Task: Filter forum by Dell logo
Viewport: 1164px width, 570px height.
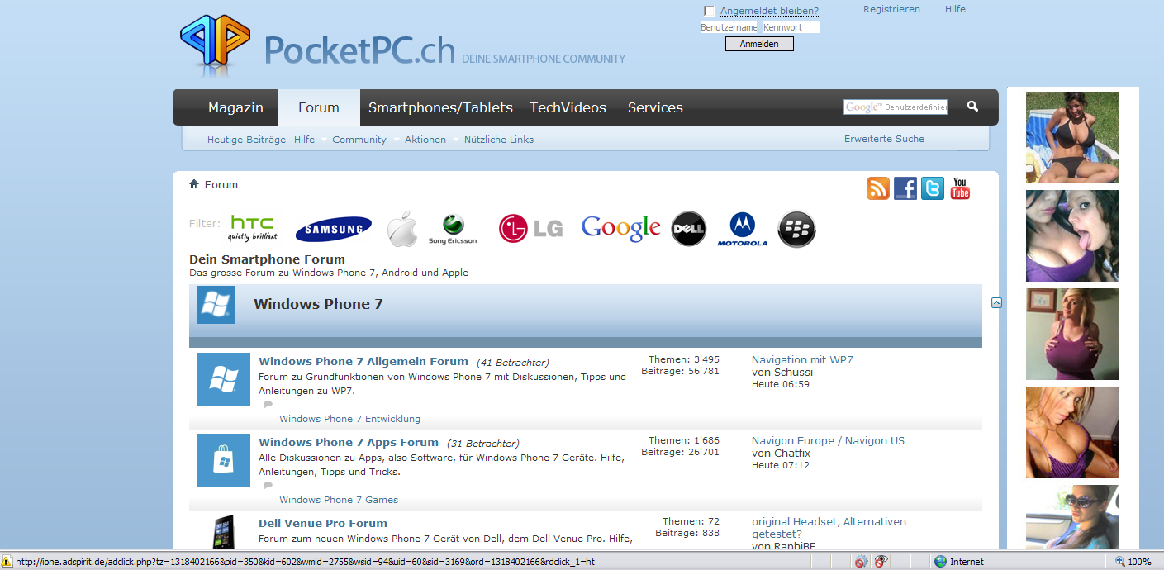Action: point(689,229)
